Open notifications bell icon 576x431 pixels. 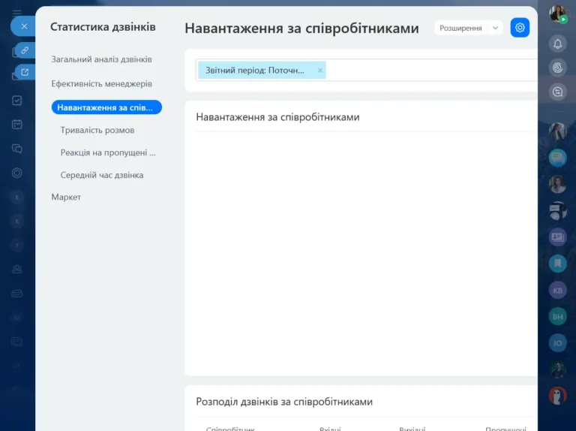558,44
